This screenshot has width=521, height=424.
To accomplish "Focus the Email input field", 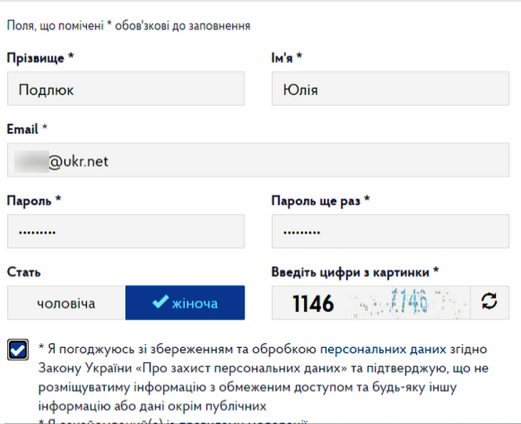I will tap(259, 161).
